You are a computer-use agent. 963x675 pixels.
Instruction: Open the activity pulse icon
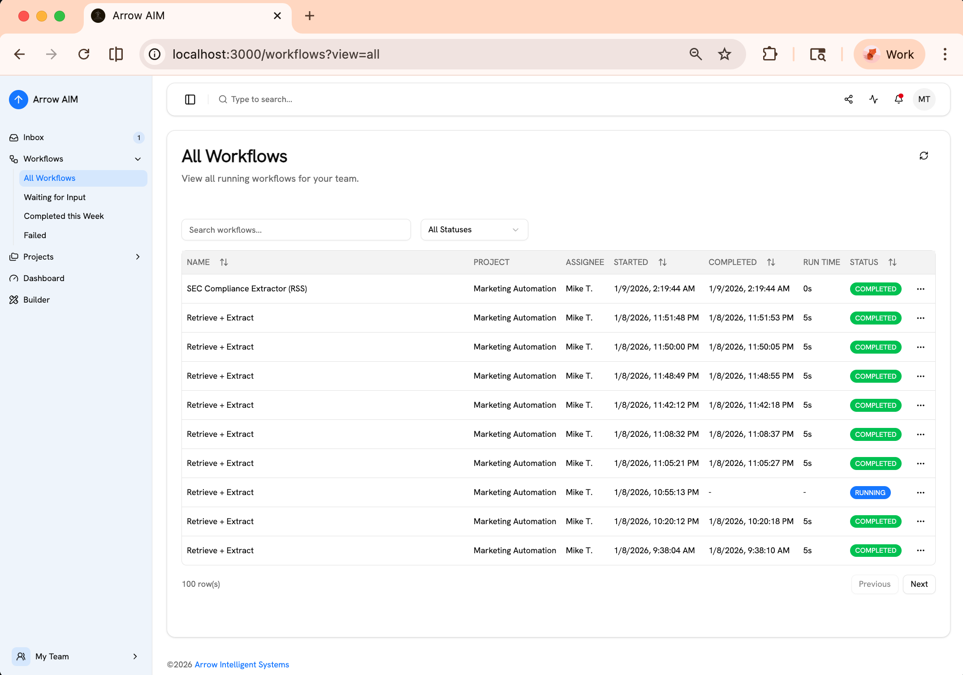pyautogui.click(x=873, y=99)
